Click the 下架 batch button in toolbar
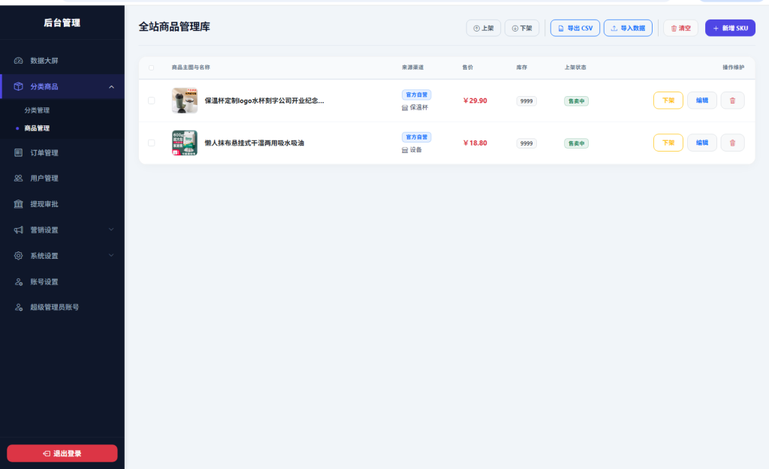The image size is (769, 469). 522,28
